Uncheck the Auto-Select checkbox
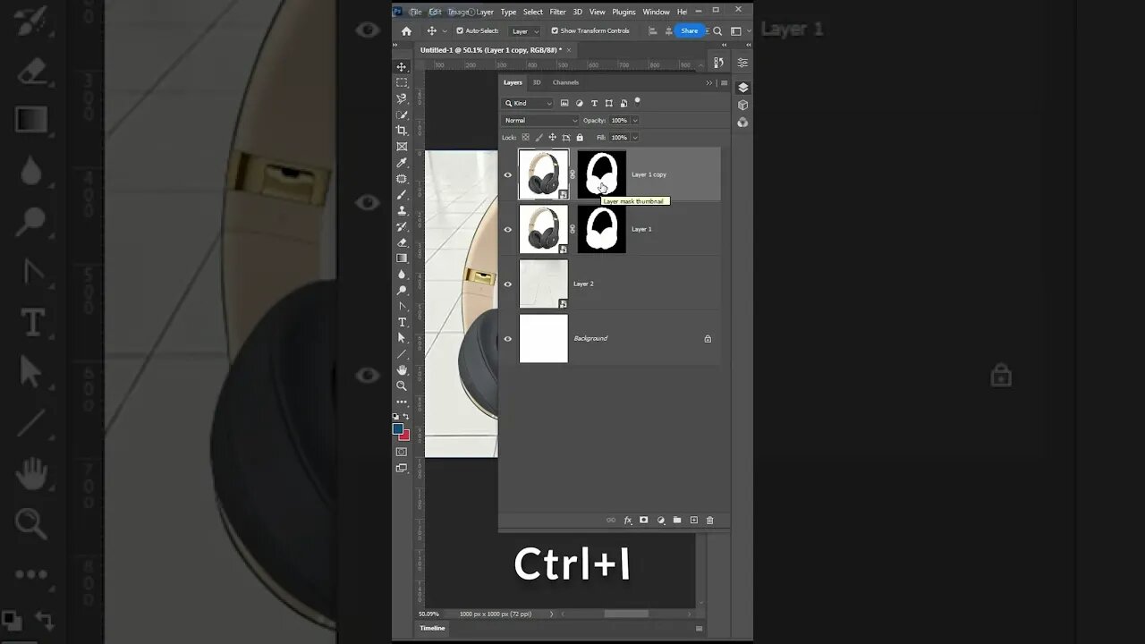This screenshot has height=644, width=1145. (x=460, y=30)
